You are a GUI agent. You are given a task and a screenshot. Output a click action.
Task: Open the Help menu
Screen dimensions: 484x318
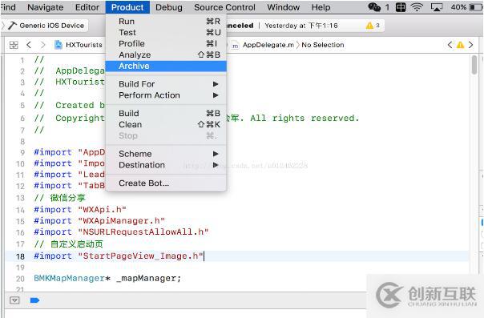(321, 7)
